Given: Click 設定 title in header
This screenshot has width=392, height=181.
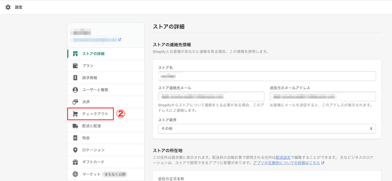Looking at the screenshot, I should coord(19,7).
